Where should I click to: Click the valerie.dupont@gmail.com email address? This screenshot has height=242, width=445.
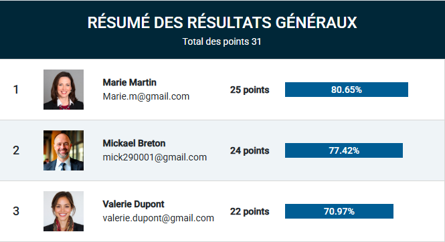click(x=159, y=218)
